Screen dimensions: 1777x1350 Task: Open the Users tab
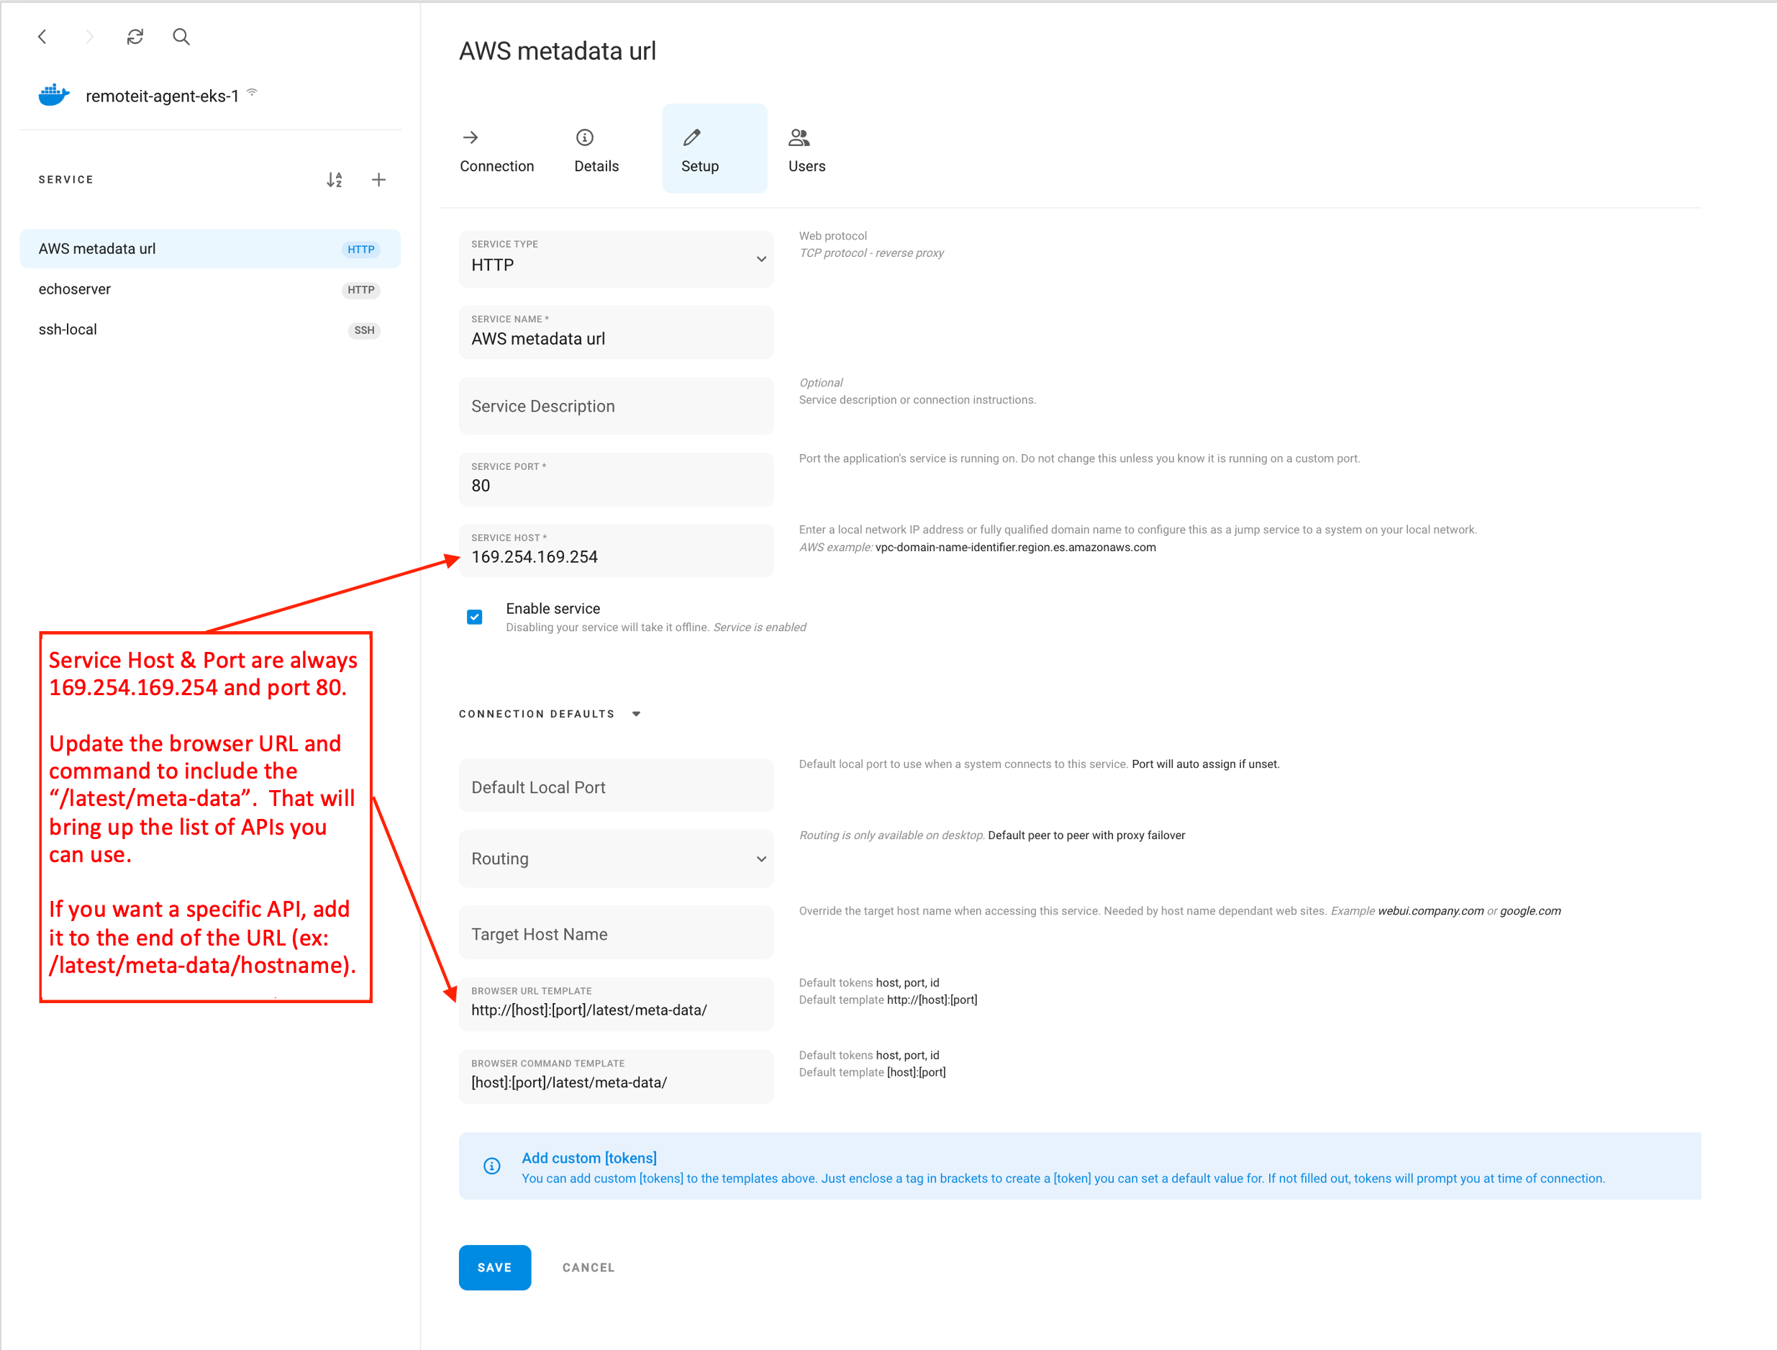point(807,150)
